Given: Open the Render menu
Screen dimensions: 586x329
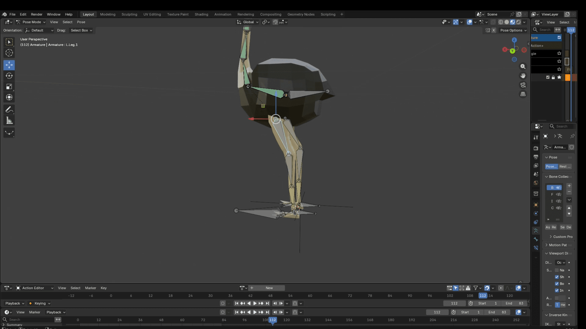Looking at the screenshot, I should coord(36,14).
